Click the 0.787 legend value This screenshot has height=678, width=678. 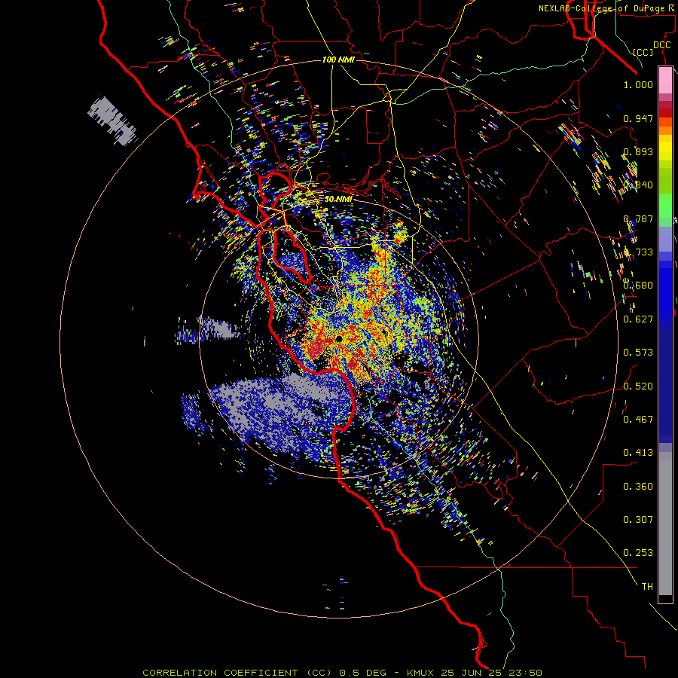[638, 218]
